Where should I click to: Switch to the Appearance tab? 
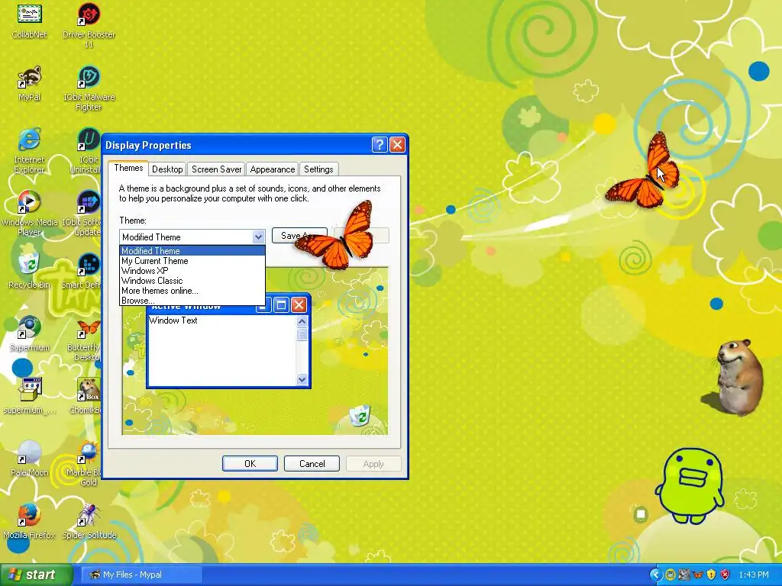point(273,169)
